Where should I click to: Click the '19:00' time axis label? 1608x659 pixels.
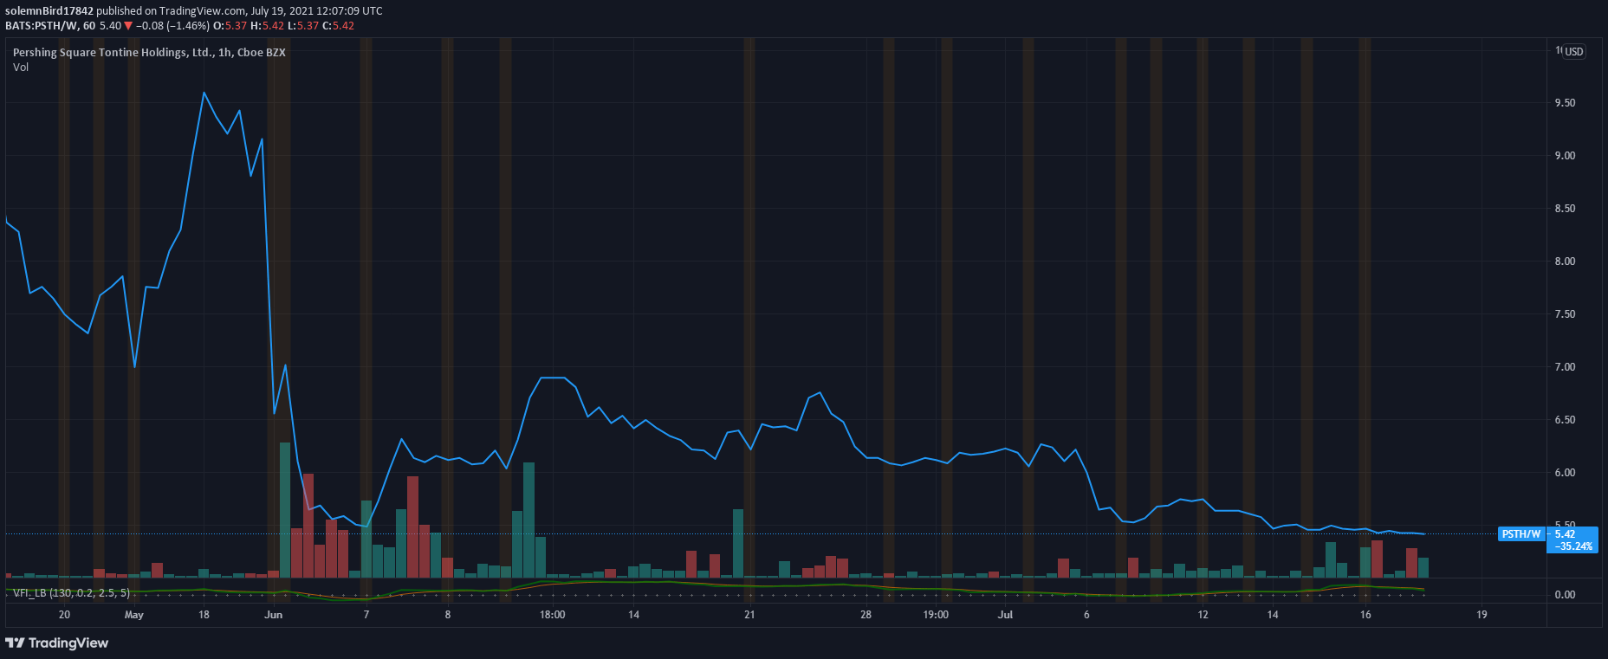tap(936, 615)
